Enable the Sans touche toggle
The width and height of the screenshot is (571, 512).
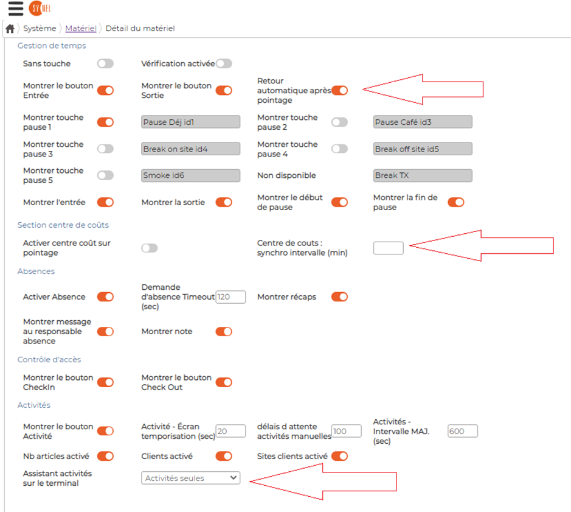tap(106, 63)
